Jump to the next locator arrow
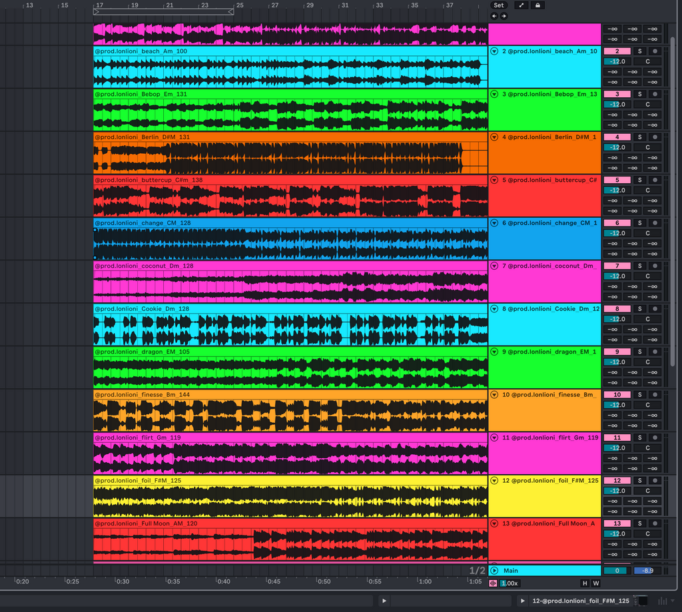This screenshot has width=682, height=612. point(504,16)
